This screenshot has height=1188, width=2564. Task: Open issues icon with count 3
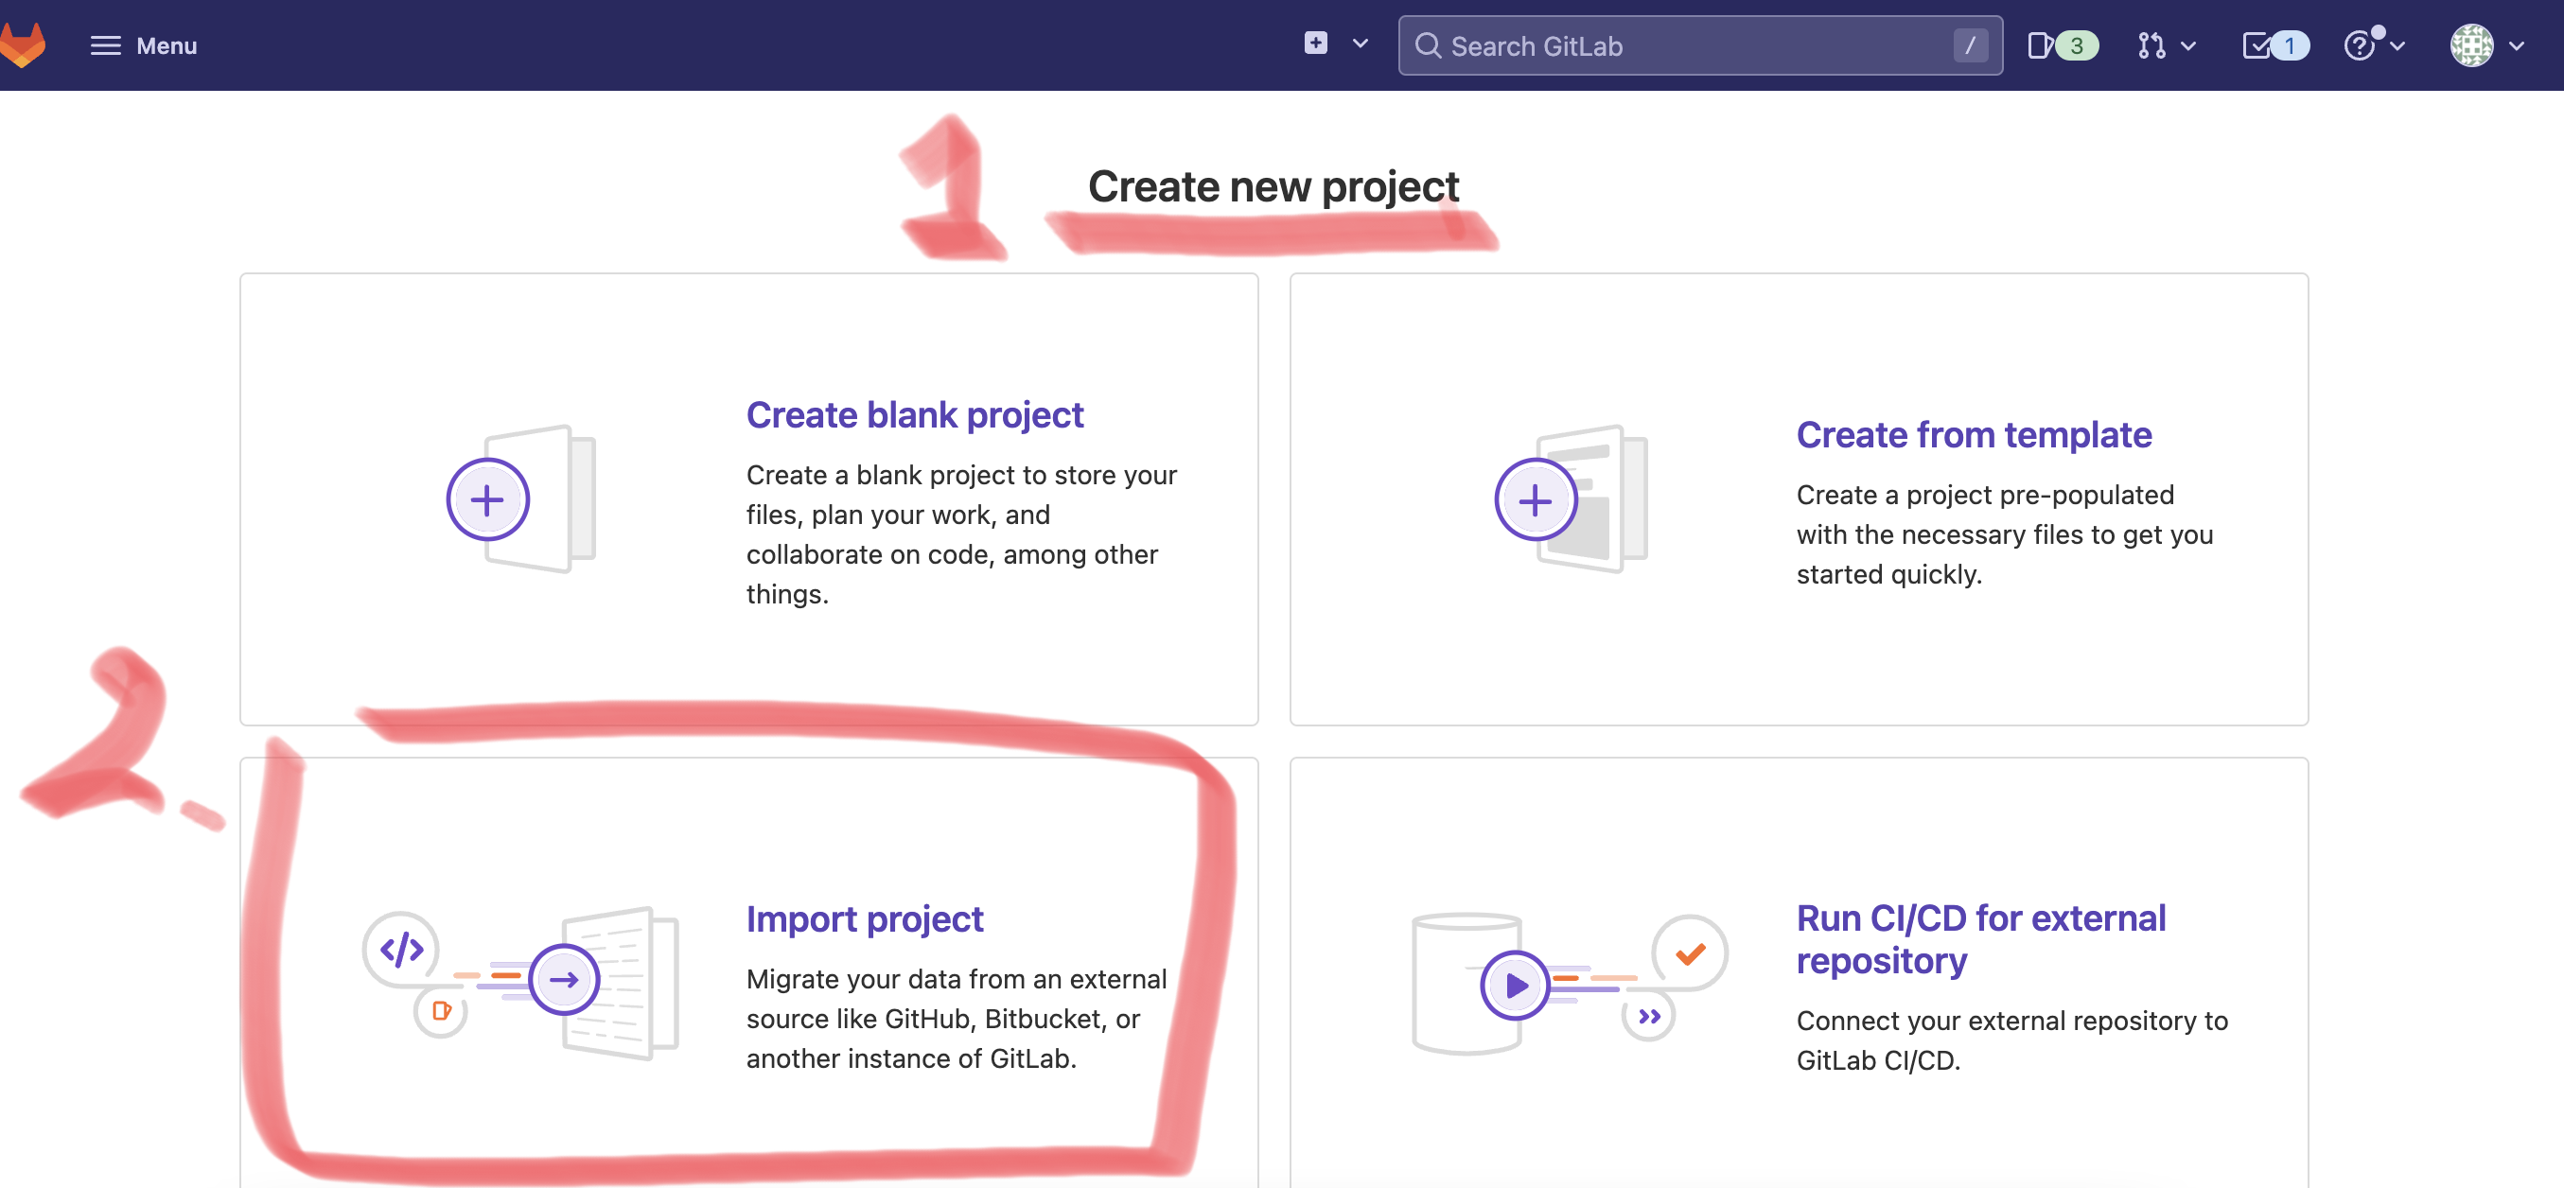[x=2039, y=45]
